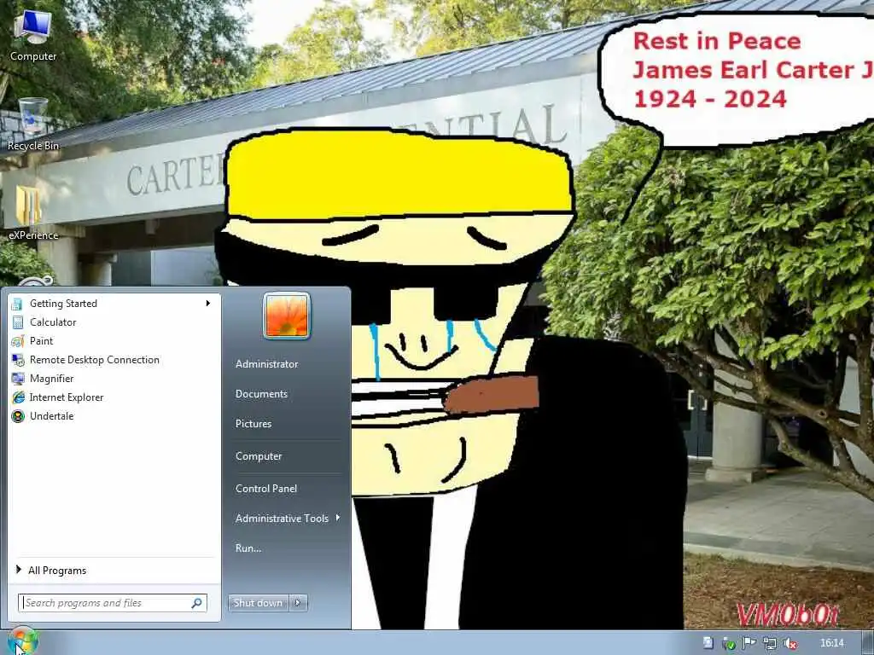Open the Administrator personal folder
Viewport: 874px width, 655px height.
[266, 363]
